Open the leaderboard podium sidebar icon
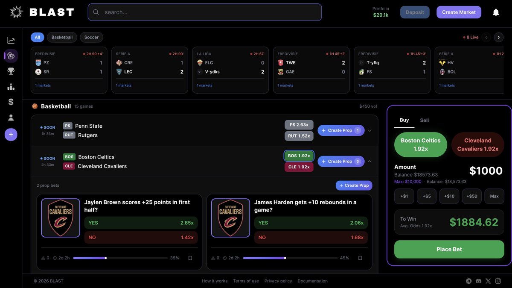The width and height of the screenshot is (512, 288). click(x=11, y=87)
